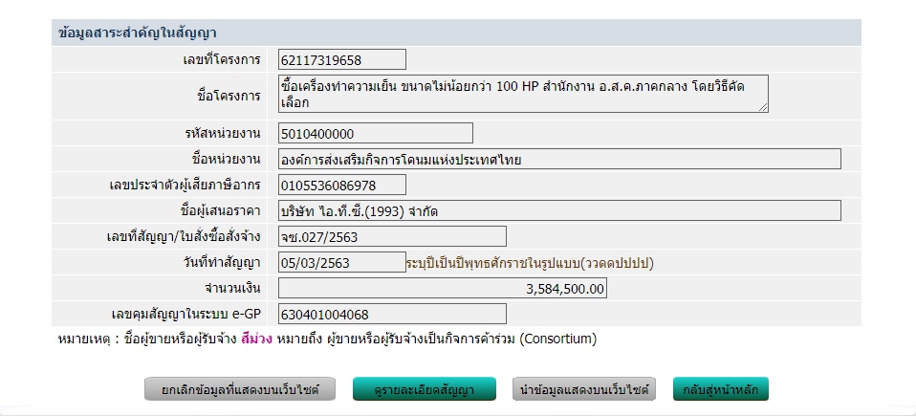Select taxpayer ID field 0105536086978
Viewport: 916px width, 416px height.
pos(341,186)
